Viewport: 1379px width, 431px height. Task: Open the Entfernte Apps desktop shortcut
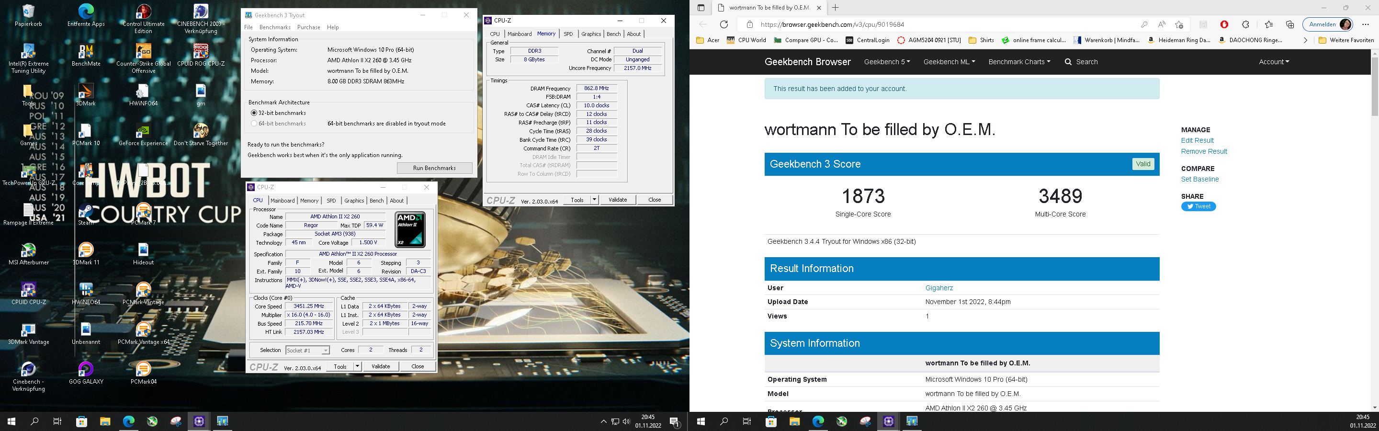click(86, 15)
